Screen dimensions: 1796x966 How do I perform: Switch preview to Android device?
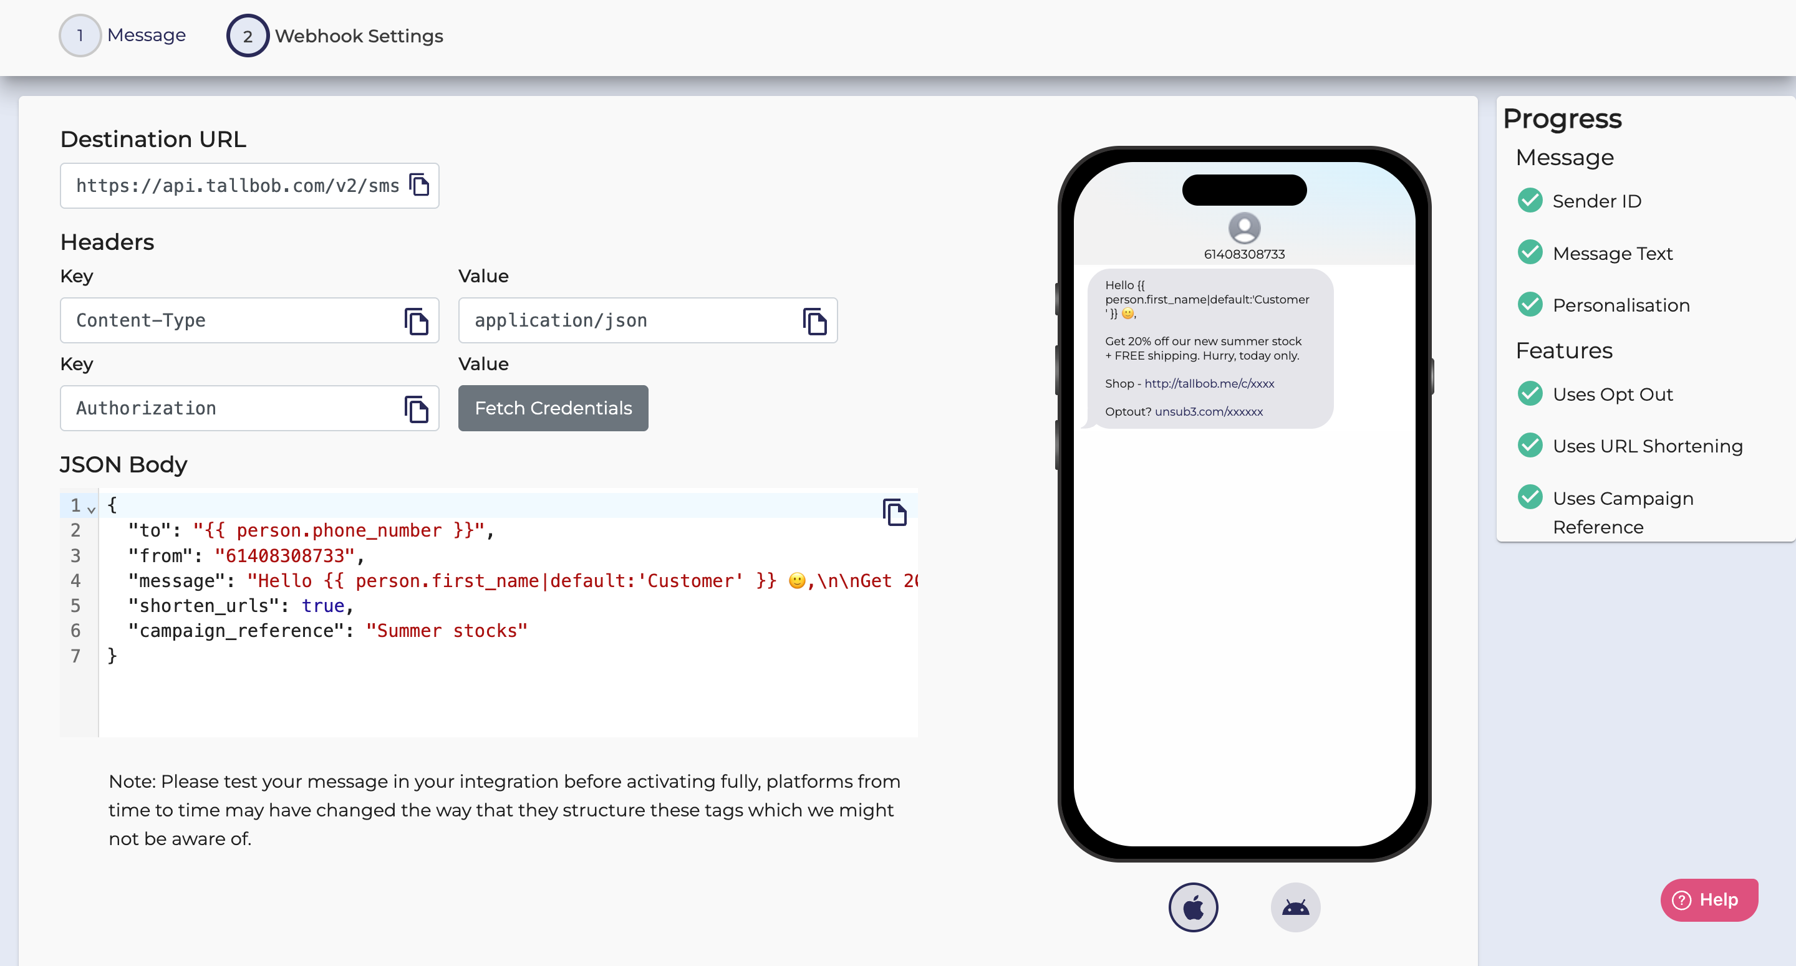pos(1295,907)
